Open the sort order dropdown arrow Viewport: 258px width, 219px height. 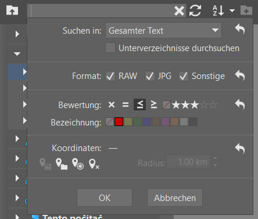point(232,10)
